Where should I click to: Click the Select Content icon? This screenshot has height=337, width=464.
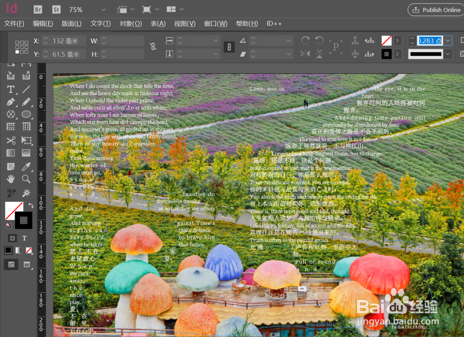[x=355, y=54]
